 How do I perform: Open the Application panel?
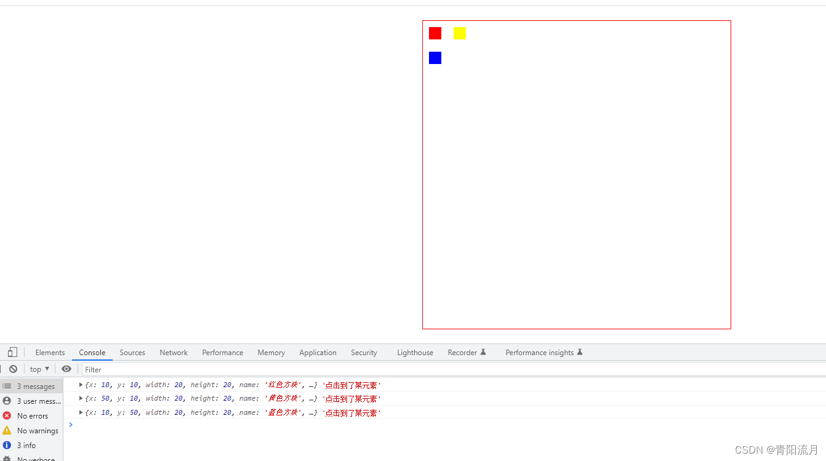pyautogui.click(x=318, y=352)
